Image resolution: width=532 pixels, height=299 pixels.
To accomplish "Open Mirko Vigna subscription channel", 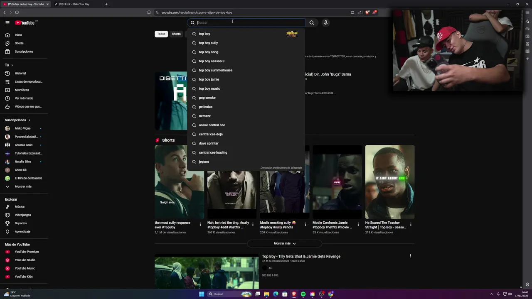I will 24,128.
